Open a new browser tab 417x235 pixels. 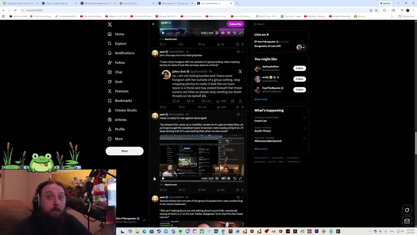click(237, 3)
